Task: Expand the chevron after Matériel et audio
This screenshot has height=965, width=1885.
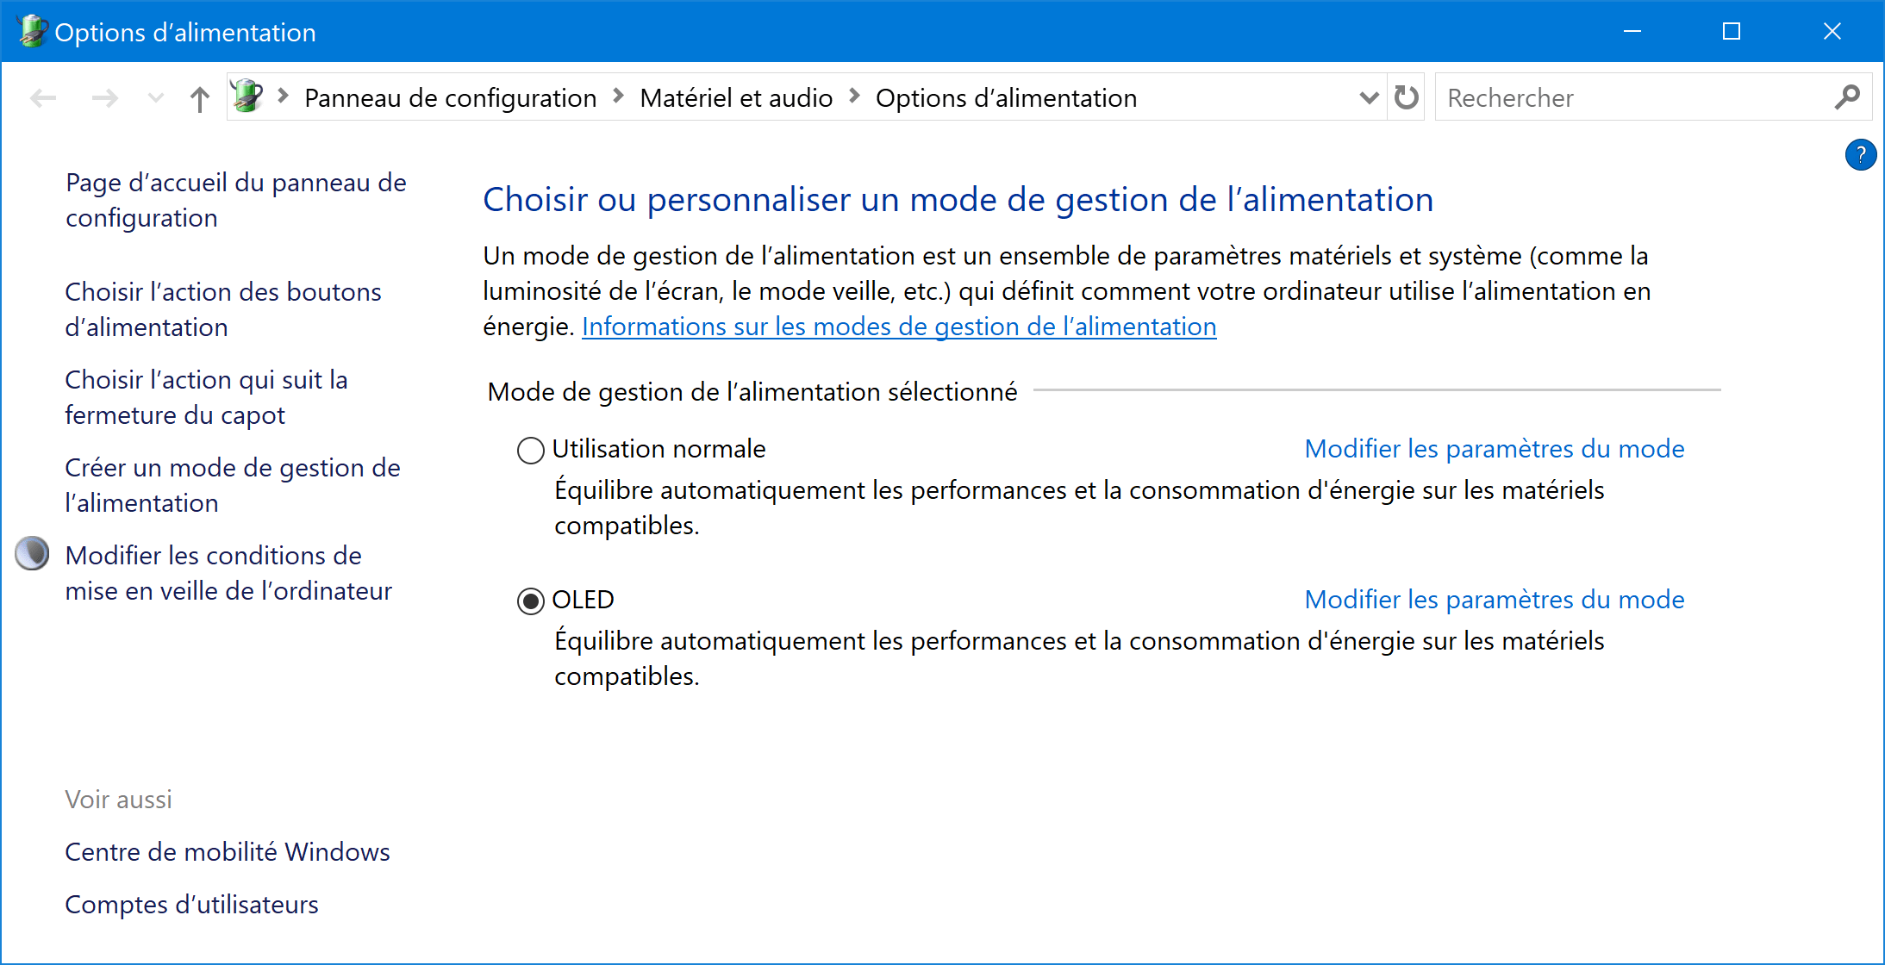Action: [x=854, y=96]
